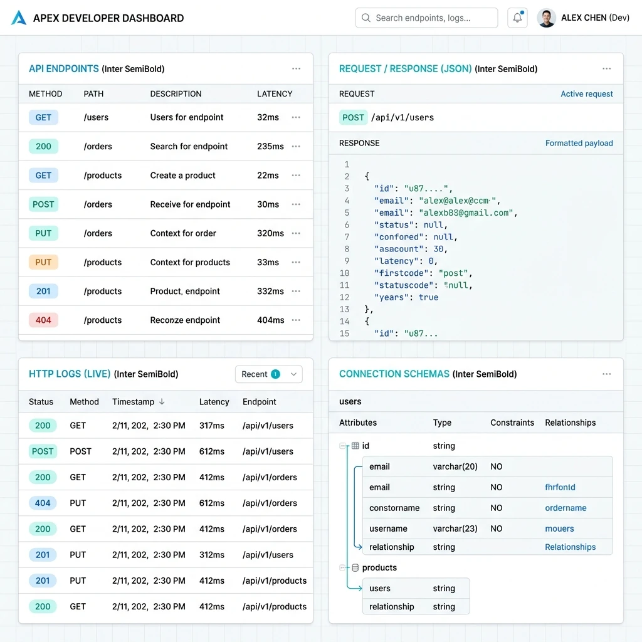Image resolution: width=642 pixels, height=642 pixels.
Task: Click the varchar(20) type cell
Action: [455, 466]
